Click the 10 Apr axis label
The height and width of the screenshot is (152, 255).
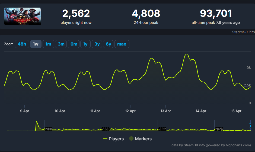tap(60, 111)
